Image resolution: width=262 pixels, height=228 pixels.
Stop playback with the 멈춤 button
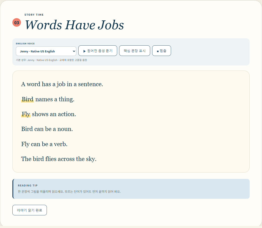coord(161,51)
